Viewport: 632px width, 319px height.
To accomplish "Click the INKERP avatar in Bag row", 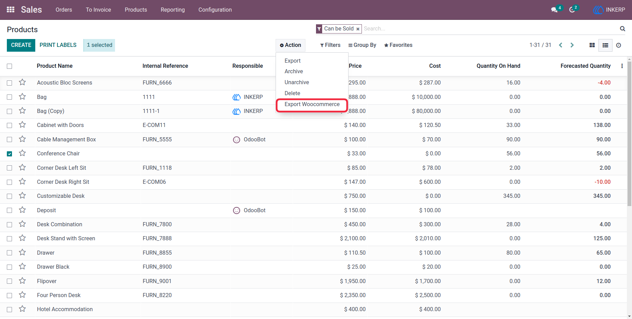I will 237,97.
